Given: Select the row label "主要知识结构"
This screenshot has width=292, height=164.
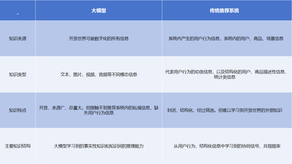Looking at the screenshot, I should point(18,146).
